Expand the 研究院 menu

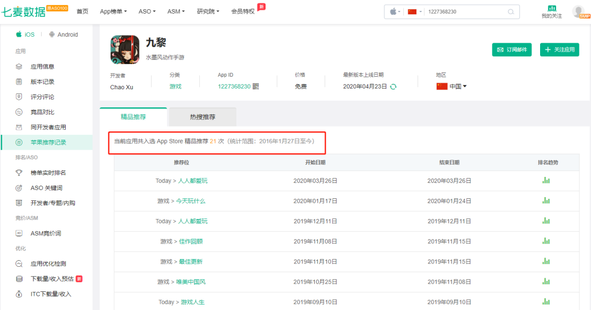tap(208, 12)
